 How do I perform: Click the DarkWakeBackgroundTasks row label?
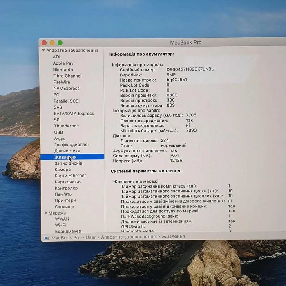150,216
